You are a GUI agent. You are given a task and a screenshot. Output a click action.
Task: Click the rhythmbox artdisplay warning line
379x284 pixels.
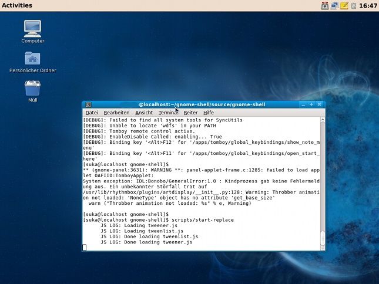[201, 192]
